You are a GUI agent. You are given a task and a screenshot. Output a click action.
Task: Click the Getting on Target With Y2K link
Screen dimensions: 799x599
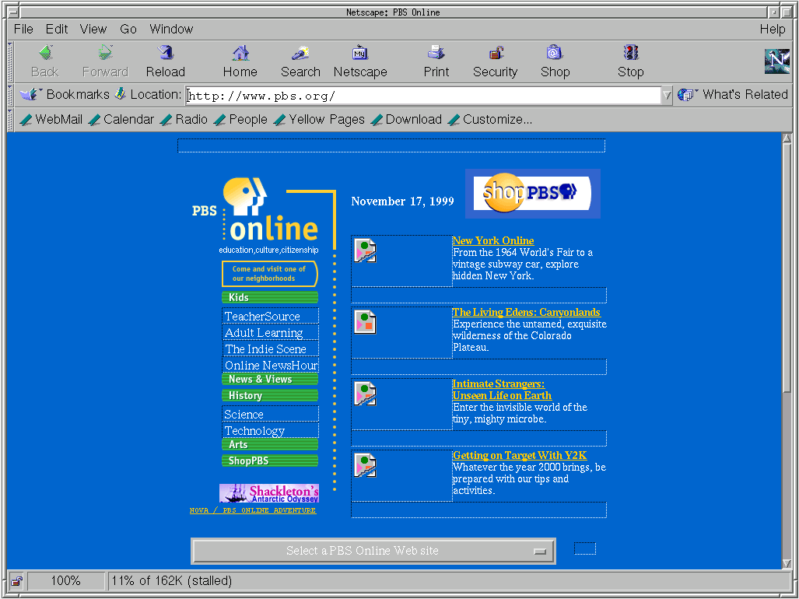pos(520,455)
